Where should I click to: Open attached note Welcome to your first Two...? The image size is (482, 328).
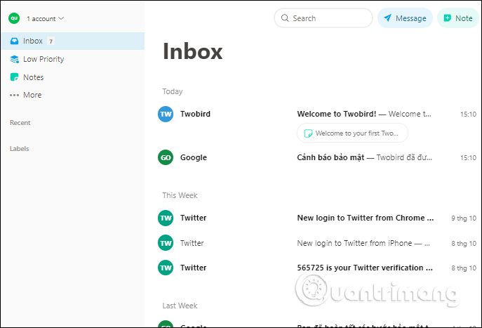pyautogui.click(x=352, y=133)
